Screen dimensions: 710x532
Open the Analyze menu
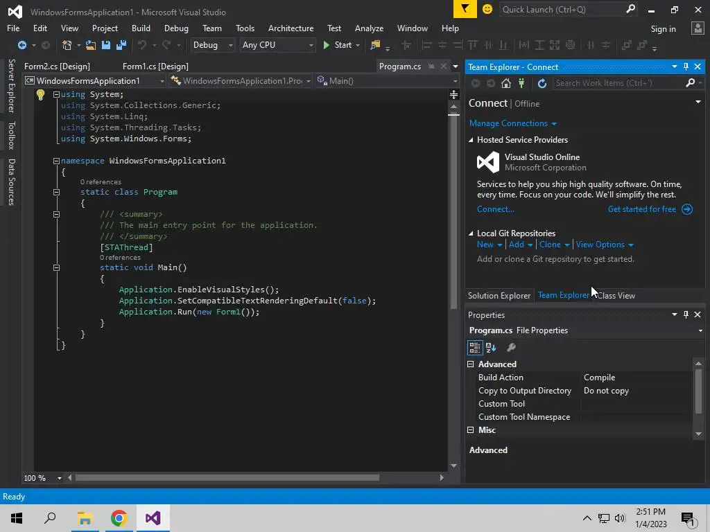coord(369,28)
